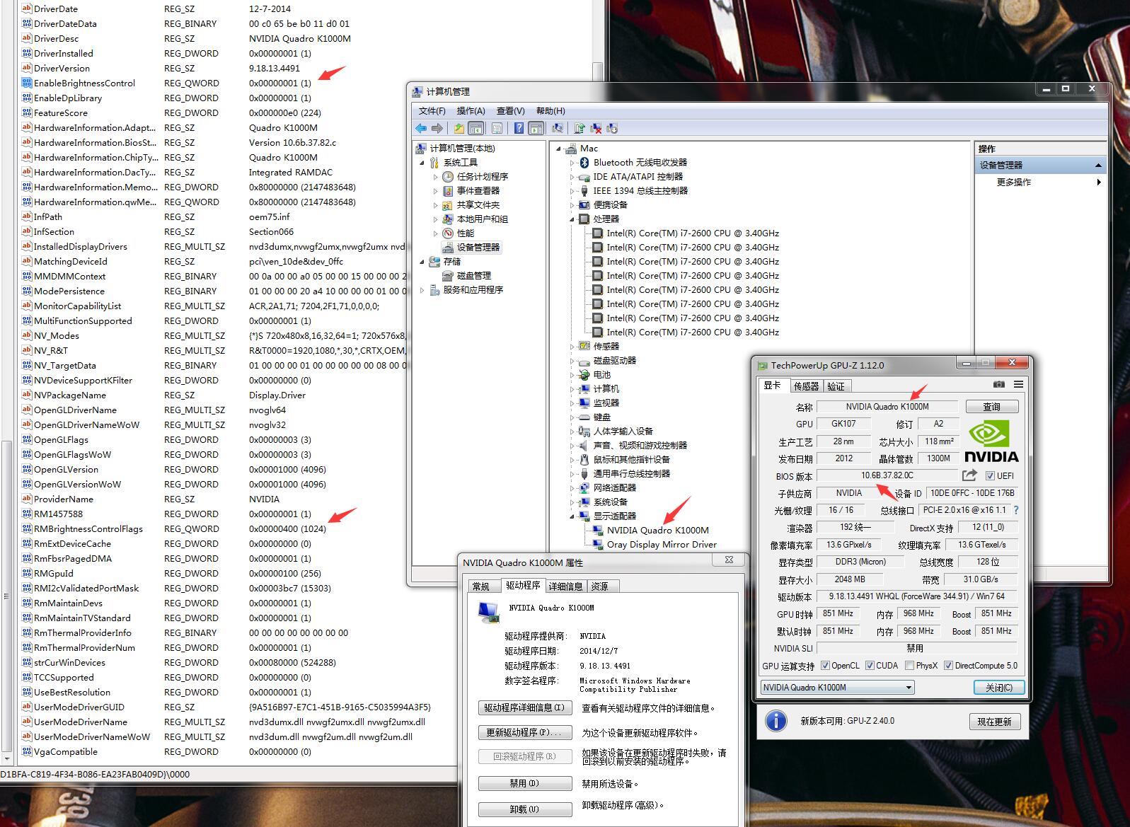Collapse the 显示适配器 display adapters node
Image resolution: width=1130 pixels, height=827 pixels.
click(x=572, y=516)
